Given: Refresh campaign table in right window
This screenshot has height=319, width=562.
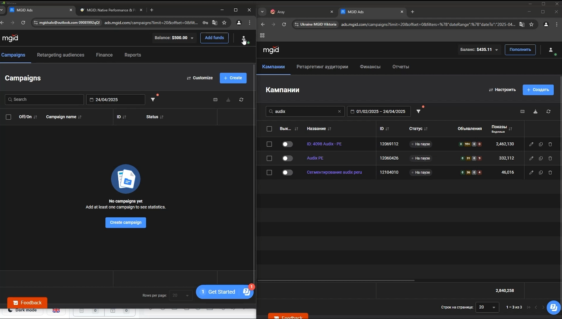Looking at the screenshot, I should 549,111.
